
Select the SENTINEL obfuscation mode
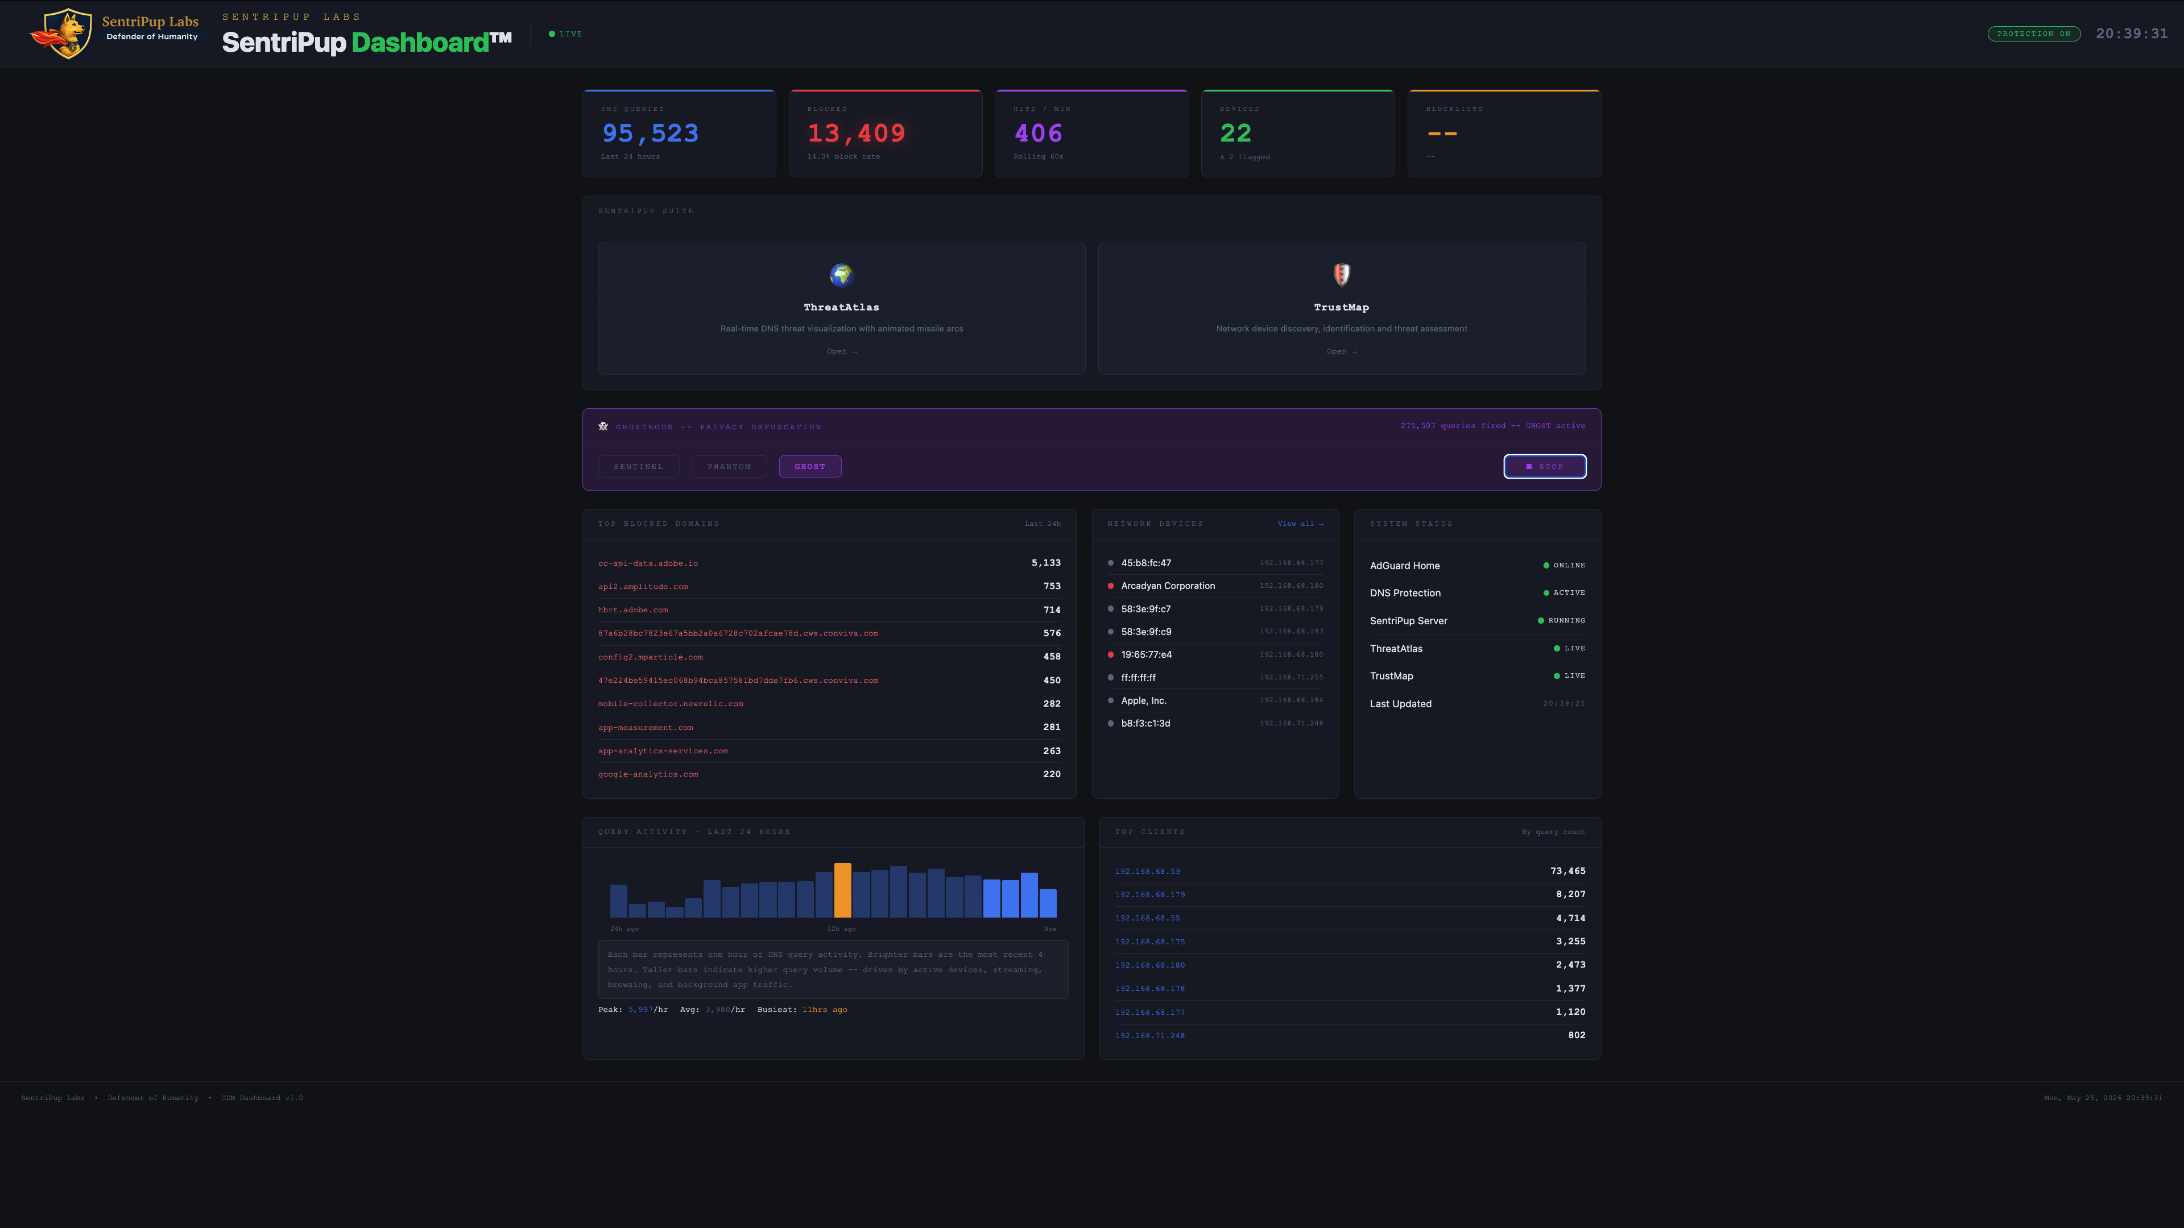pos(638,466)
